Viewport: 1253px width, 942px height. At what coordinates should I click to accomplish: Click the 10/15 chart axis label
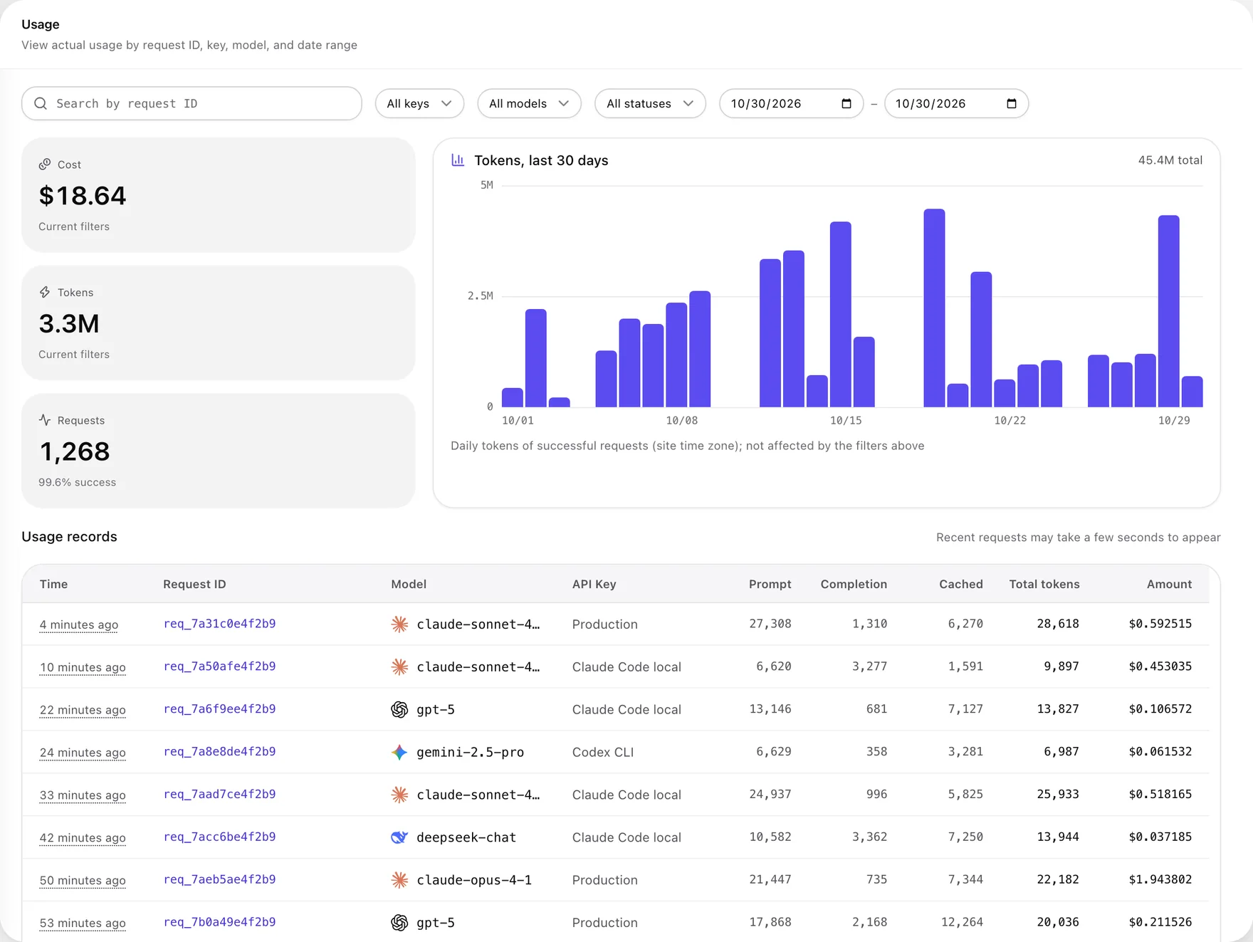coord(846,420)
